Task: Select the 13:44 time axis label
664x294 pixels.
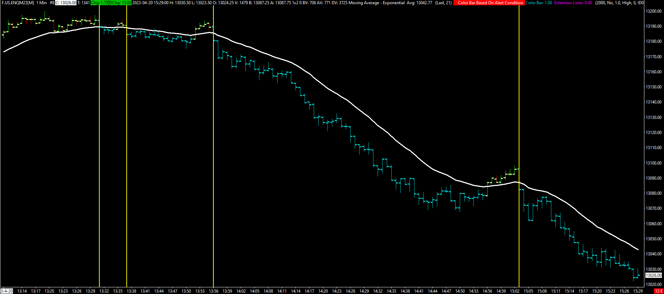Action: point(159,291)
